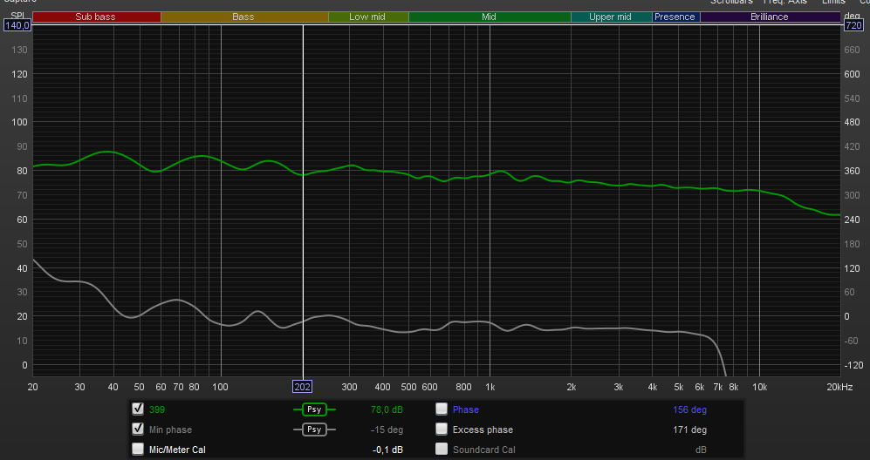Click the Low mid band label

pos(367,17)
